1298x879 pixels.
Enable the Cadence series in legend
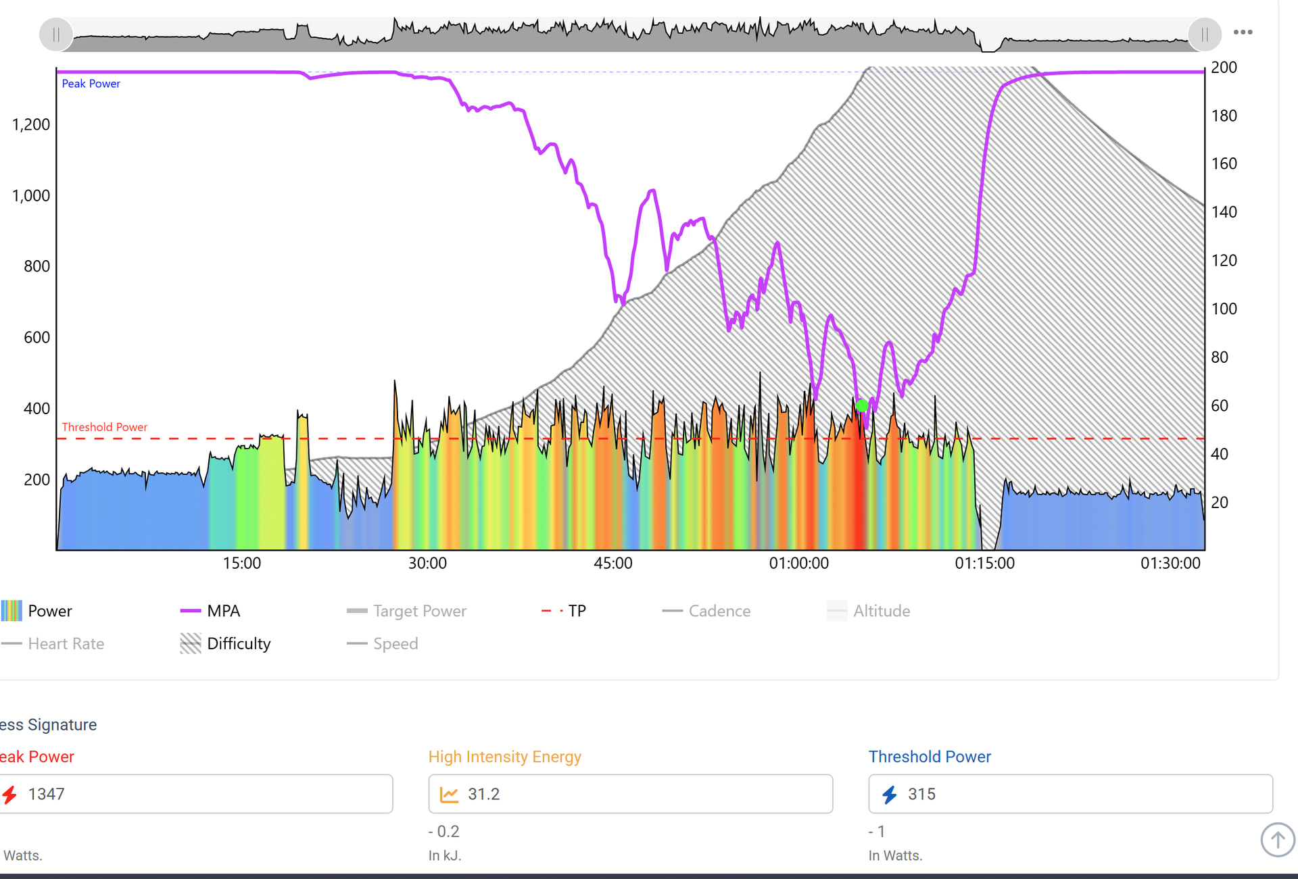pos(719,611)
